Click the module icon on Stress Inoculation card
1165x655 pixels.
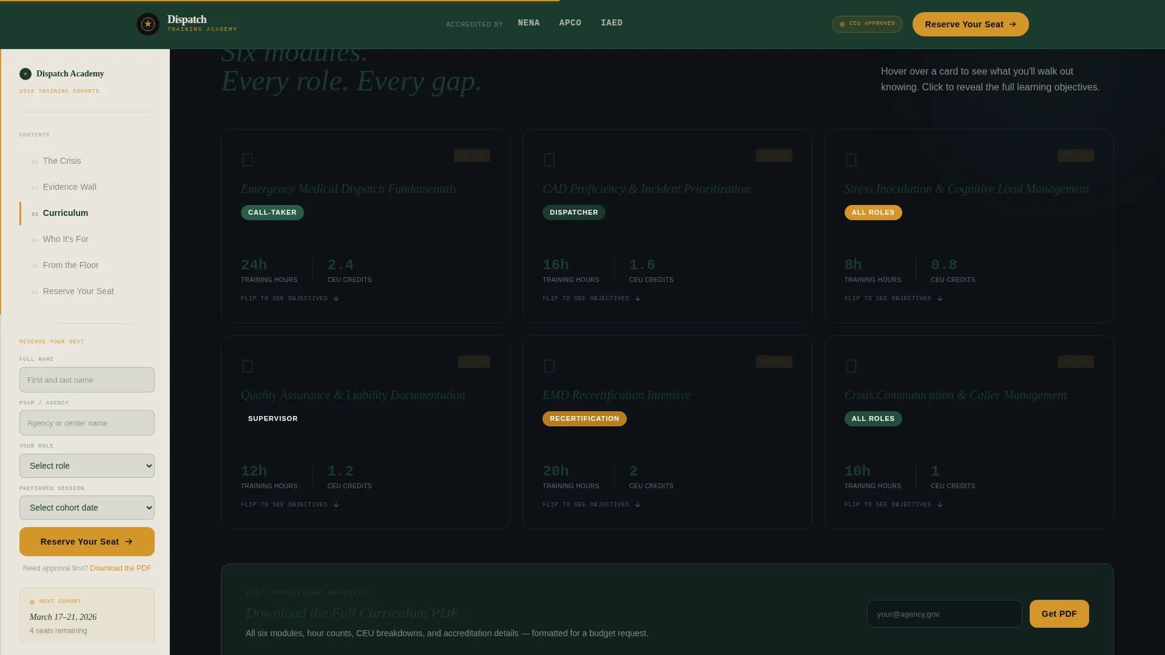click(x=851, y=160)
